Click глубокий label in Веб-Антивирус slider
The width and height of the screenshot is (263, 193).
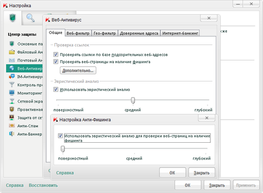click(203, 110)
